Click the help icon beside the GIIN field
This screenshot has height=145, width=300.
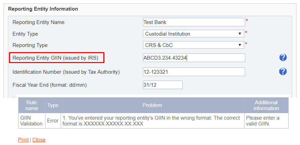283,58
